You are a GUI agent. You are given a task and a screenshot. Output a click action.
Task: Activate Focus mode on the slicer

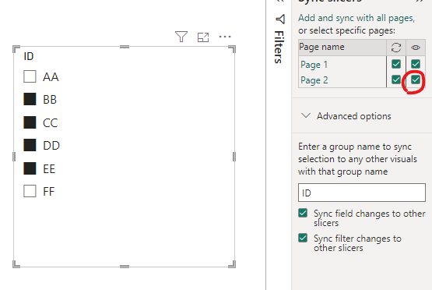tap(203, 37)
